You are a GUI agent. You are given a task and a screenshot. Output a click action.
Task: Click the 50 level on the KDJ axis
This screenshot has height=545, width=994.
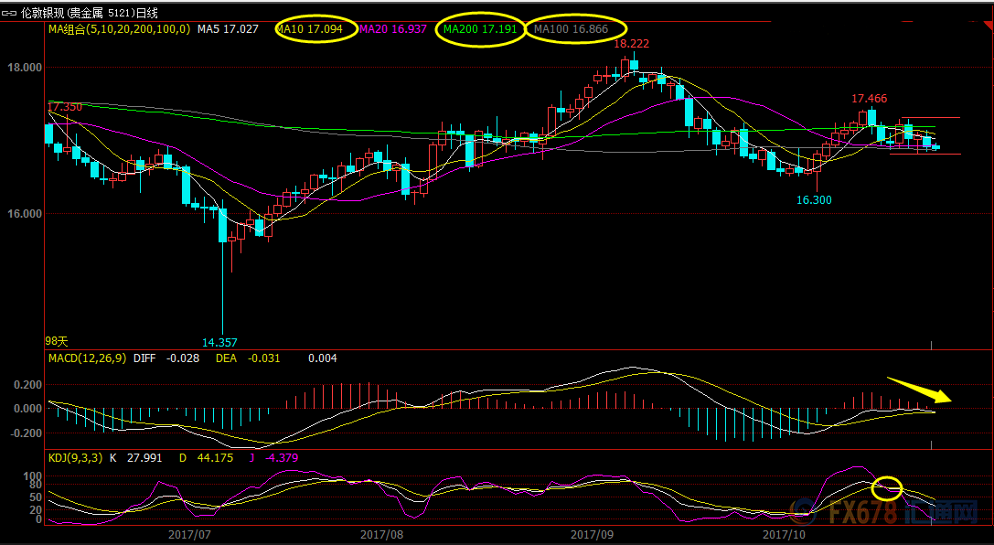[36, 498]
